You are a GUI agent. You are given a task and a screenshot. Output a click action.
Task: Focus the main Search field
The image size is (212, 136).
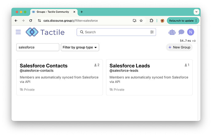(x=116, y=32)
